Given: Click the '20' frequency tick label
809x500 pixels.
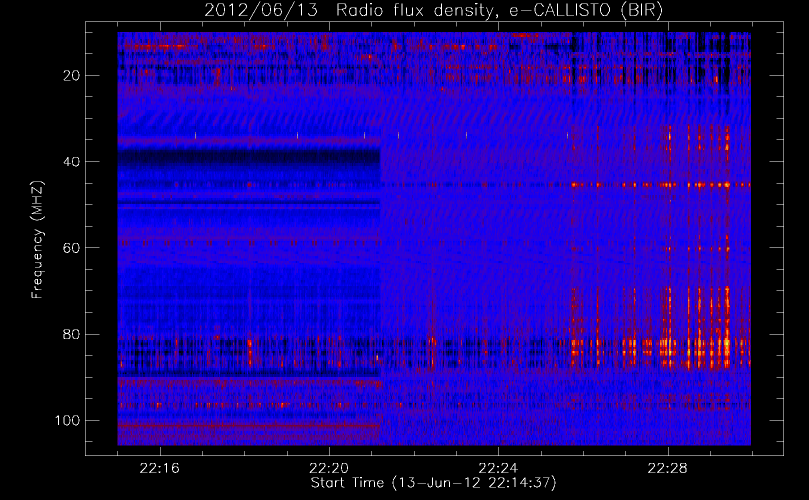Looking at the screenshot, I should pyautogui.click(x=72, y=75).
